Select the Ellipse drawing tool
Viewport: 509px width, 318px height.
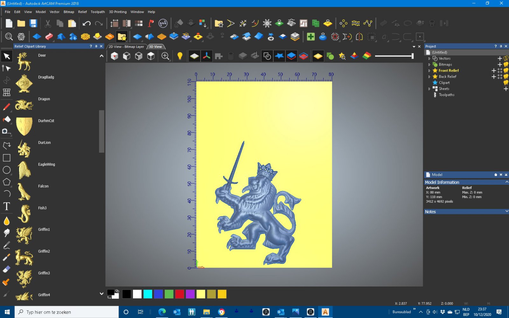pos(6,170)
